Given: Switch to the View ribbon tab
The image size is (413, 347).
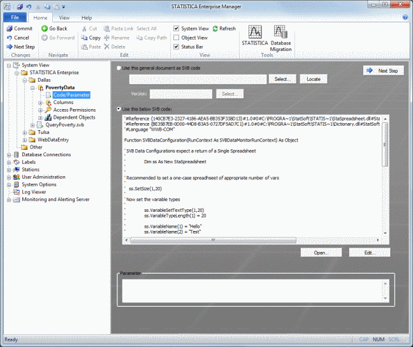Looking at the screenshot, I should click(x=64, y=18).
